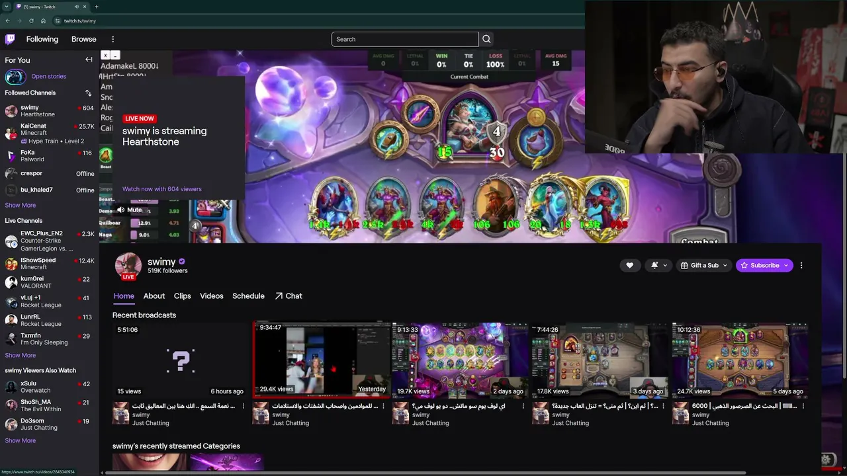Viewport: 847px width, 476px height.
Task: Open IShowSpeed Minecraft live channel
Action: (x=50, y=264)
